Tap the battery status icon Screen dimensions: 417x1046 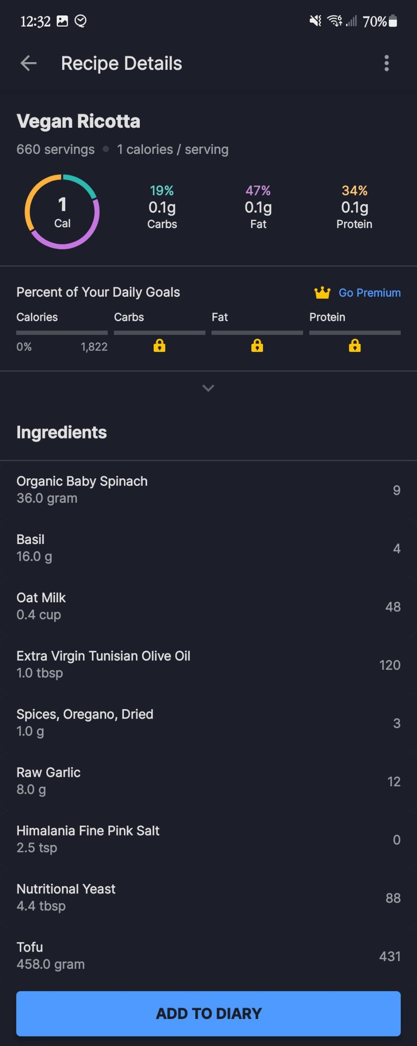tap(393, 21)
